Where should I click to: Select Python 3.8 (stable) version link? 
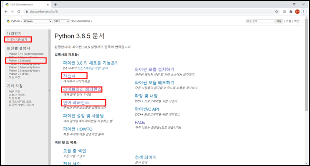(20, 60)
